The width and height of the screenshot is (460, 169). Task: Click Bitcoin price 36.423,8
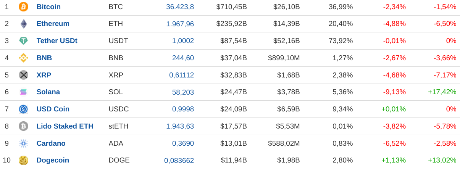tap(180, 7)
